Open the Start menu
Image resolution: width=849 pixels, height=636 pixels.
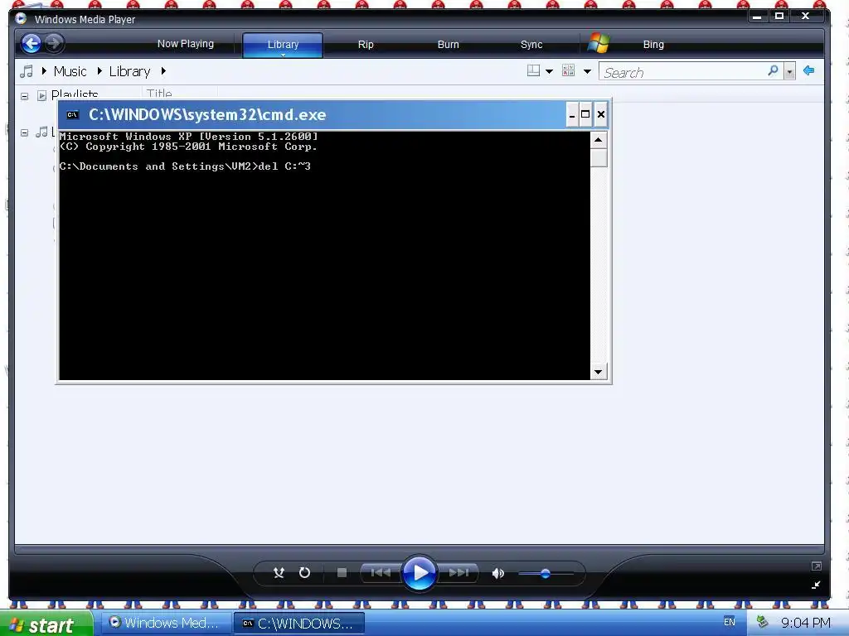(46, 624)
